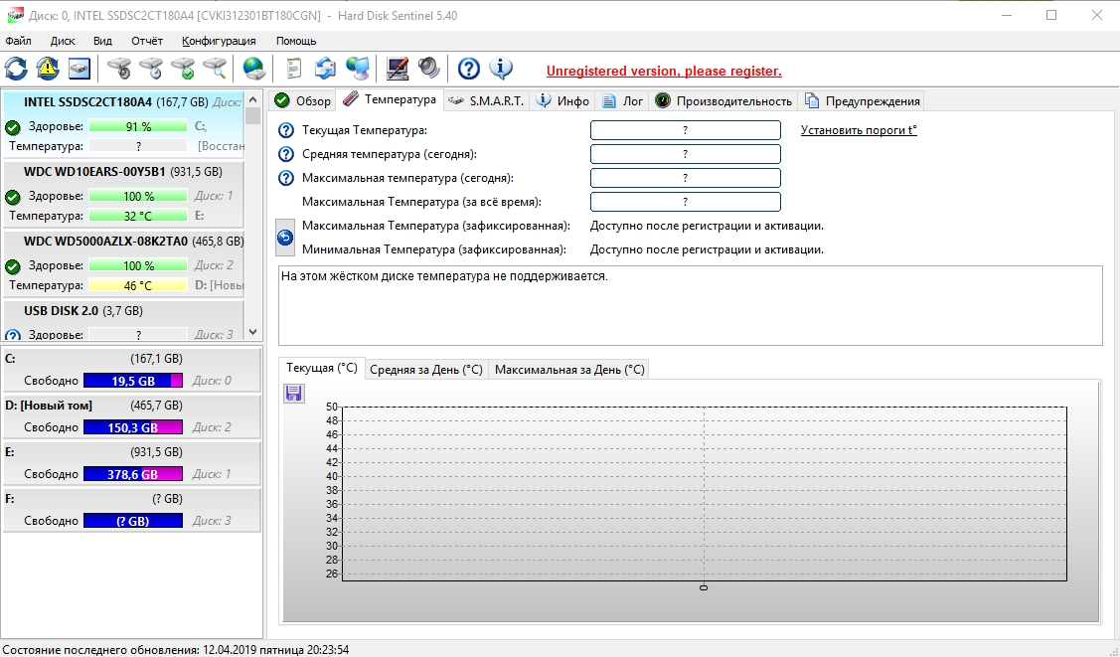Click the blue reset temperature arrow button
The width and height of the screenshot is (1120, 657).
285,238
